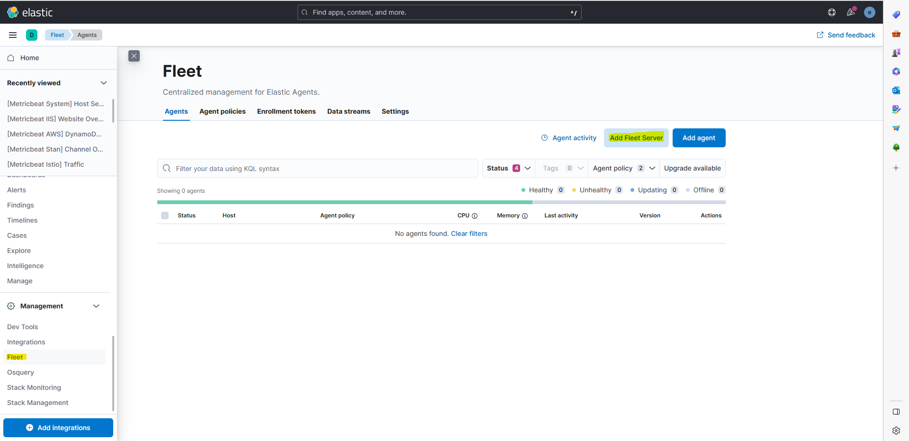Open the user profile avatar

click(870, 12)
